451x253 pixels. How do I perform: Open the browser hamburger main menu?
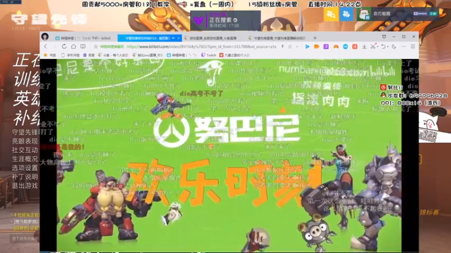point(413,47)
